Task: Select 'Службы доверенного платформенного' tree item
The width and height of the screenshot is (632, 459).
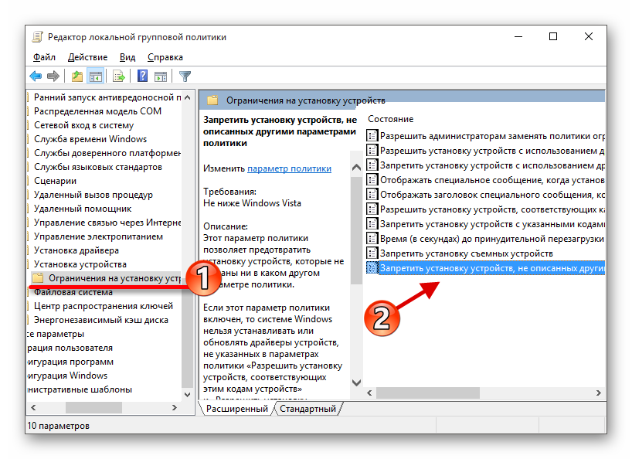Action: [107, 153]
